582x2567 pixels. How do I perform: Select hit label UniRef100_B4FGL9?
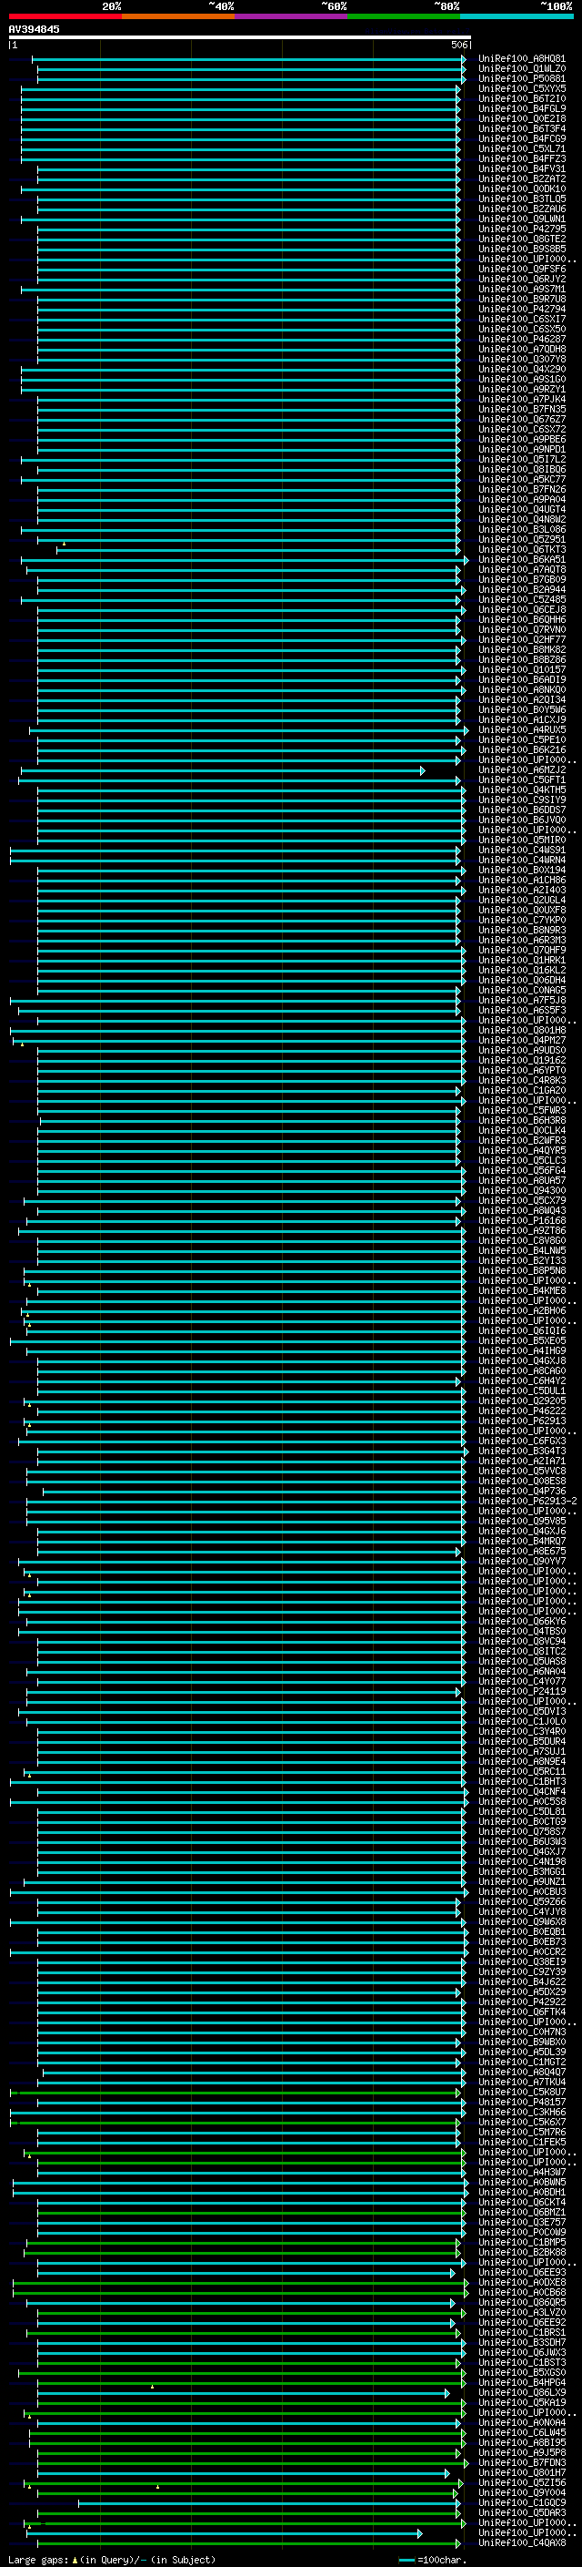(x=521, y=108)
